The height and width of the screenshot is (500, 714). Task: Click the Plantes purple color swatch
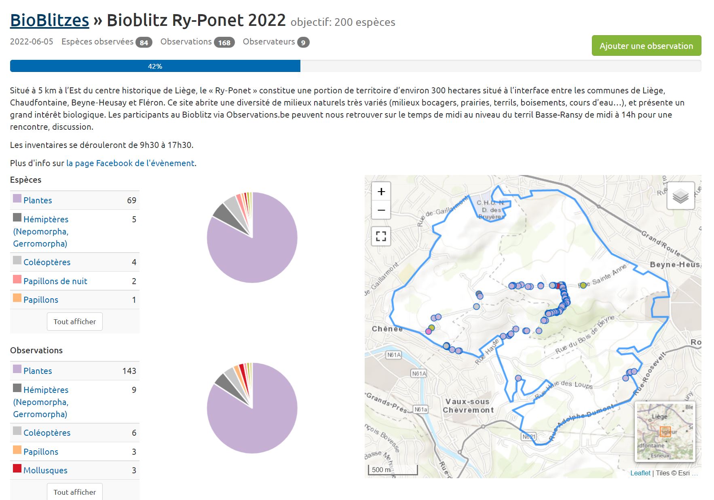[17, 198]
